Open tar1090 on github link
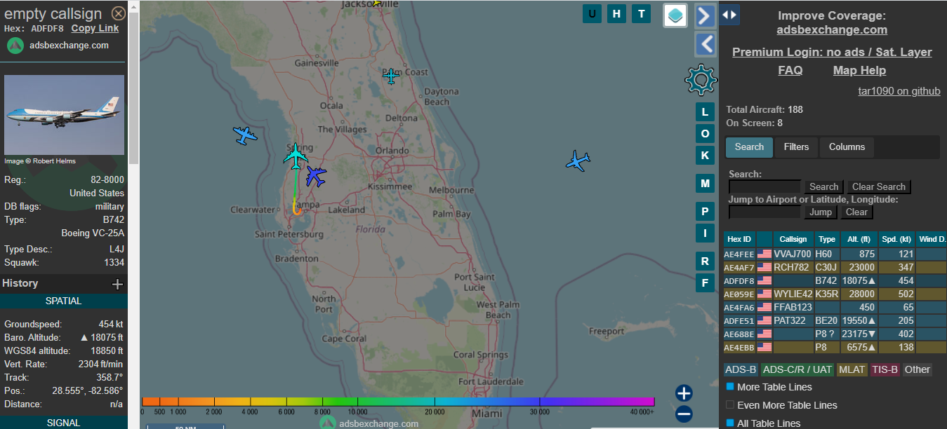The height and width of the screenshot is (429, 947). pos(899,91)
